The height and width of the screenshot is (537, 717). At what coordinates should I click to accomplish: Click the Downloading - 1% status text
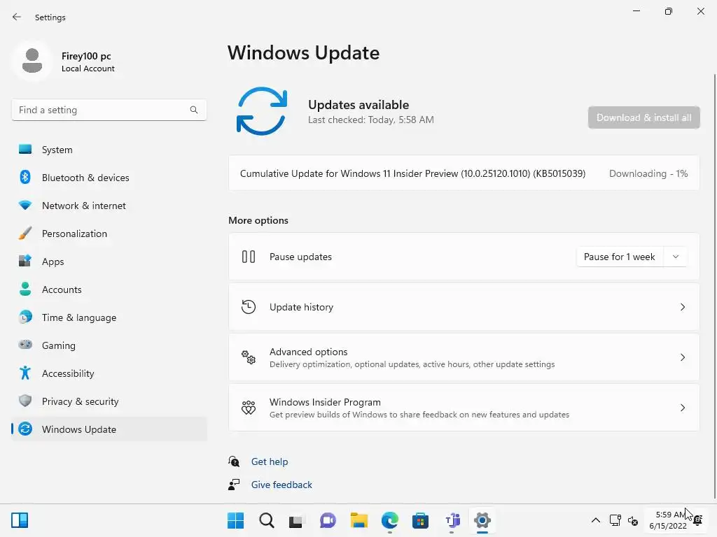point(648,173)
